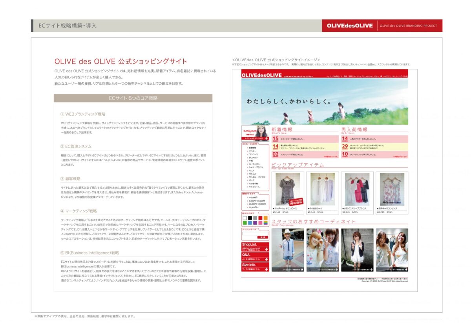Select the ボトムス category link
471x333 pixels.
252,174
